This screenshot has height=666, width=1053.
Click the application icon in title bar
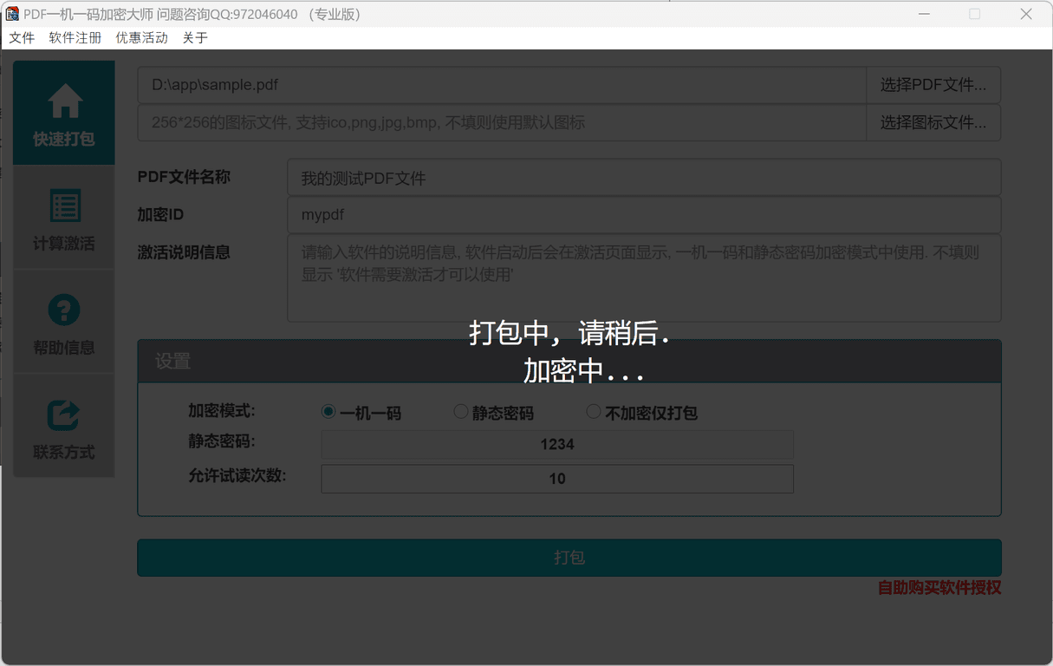(12, 13)
